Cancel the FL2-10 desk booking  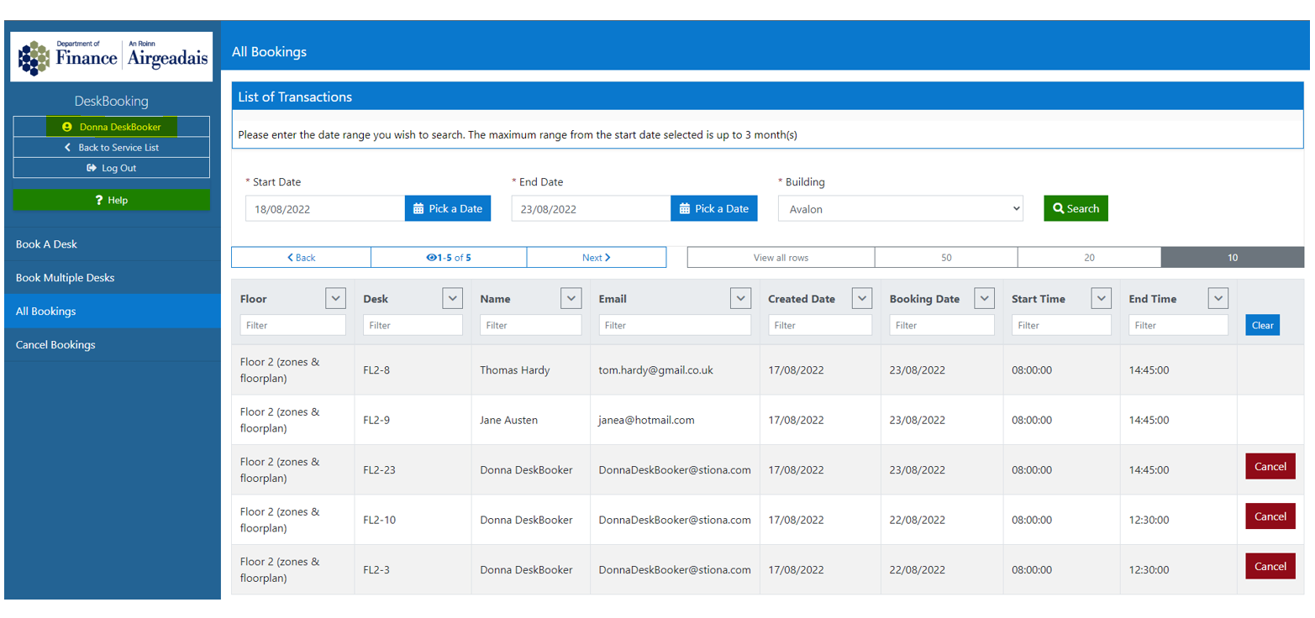tap(1270, 516)
